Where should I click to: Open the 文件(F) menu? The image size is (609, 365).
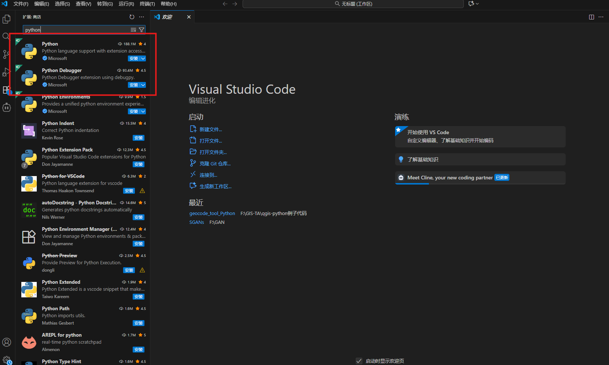21,4
